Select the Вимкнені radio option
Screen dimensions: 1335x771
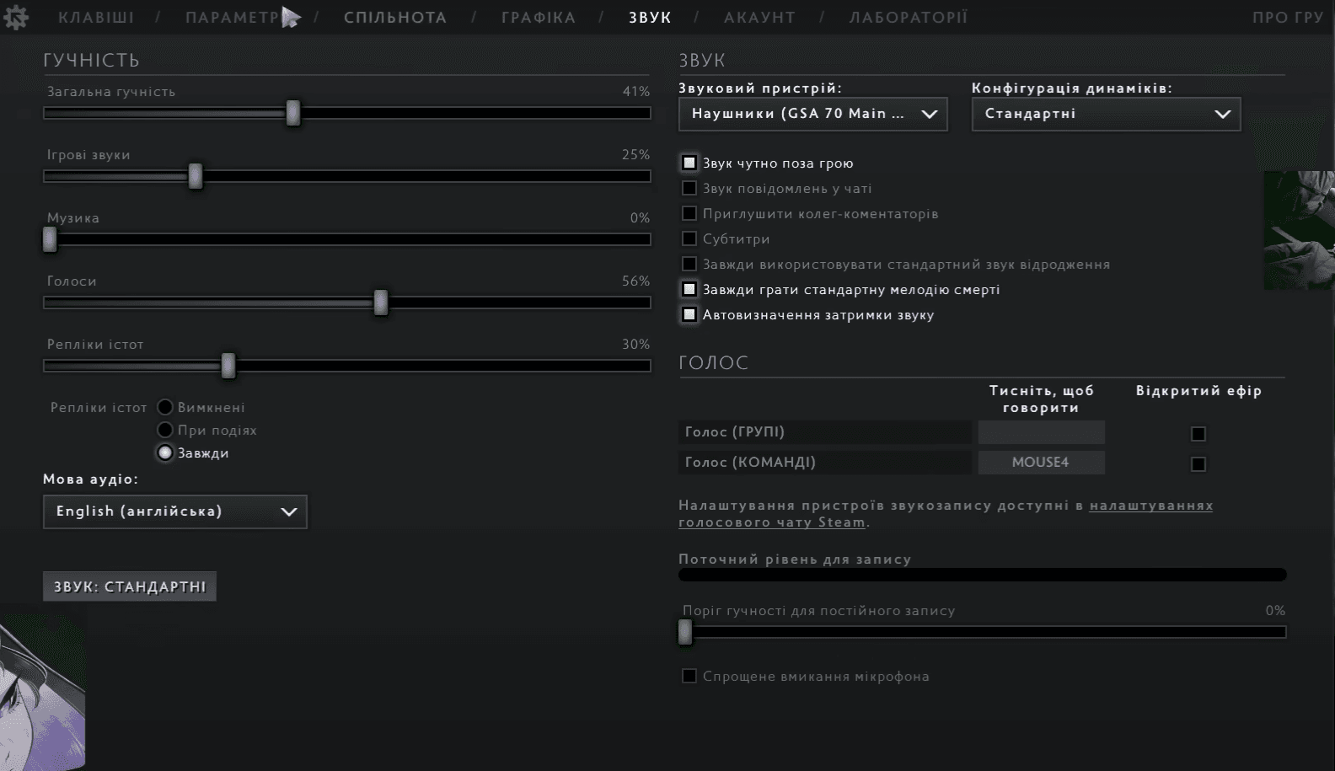(x=165, y=407)
